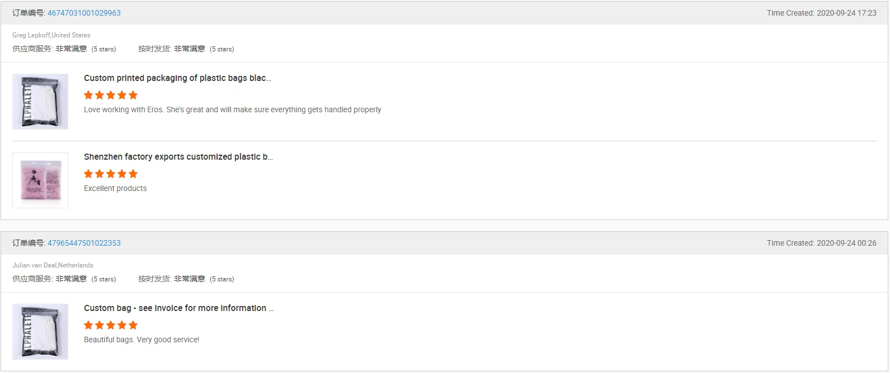Click the star rating under Custom bag product
The width and height of the screenshot is (890, 373).
point(111,325)
